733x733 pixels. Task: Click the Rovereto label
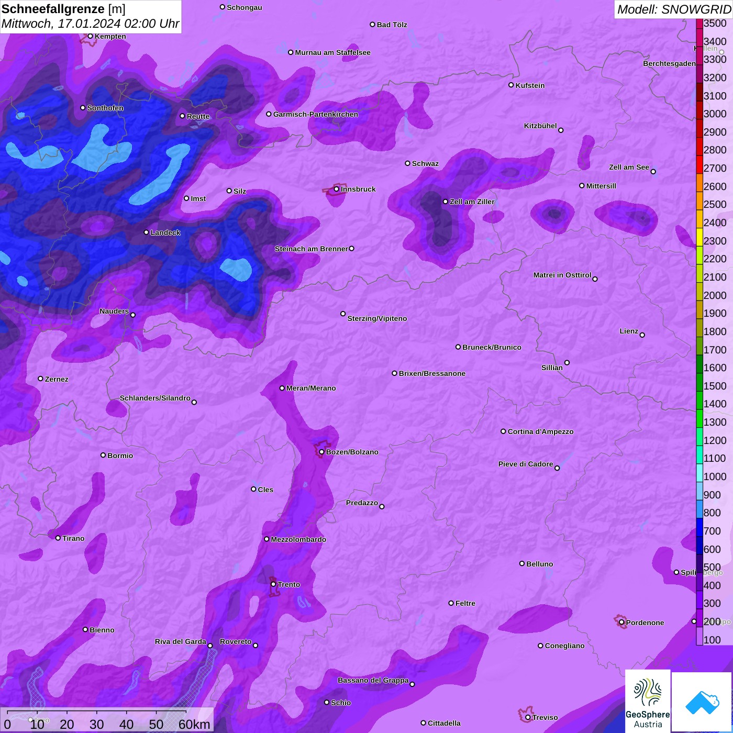236,641
